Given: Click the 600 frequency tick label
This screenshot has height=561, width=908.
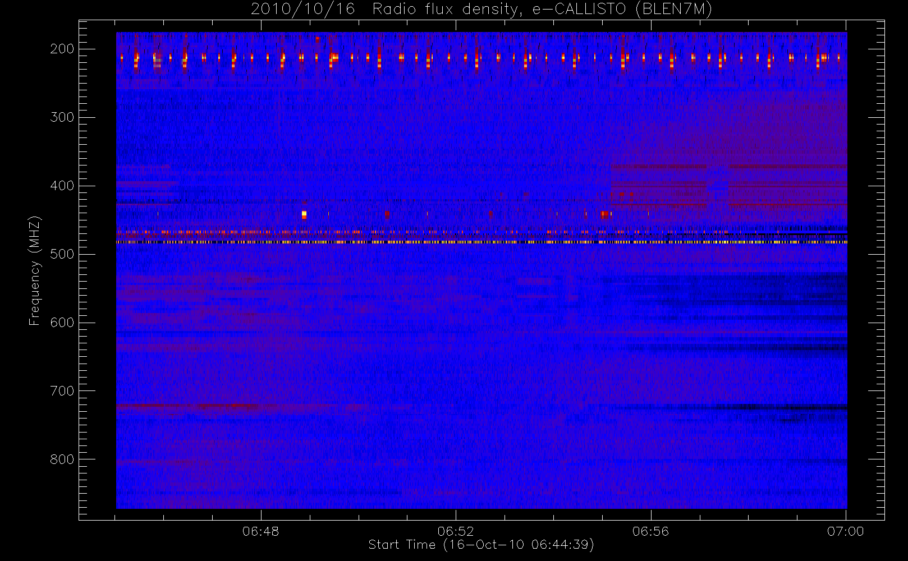Looking at the screenshot, I should click(x=62, y=323).
